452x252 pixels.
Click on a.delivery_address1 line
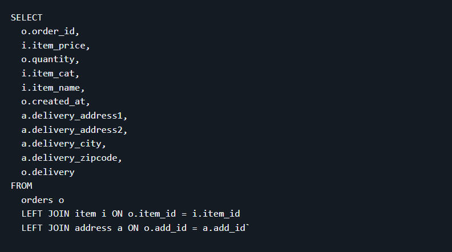click(x=74, y=116)
